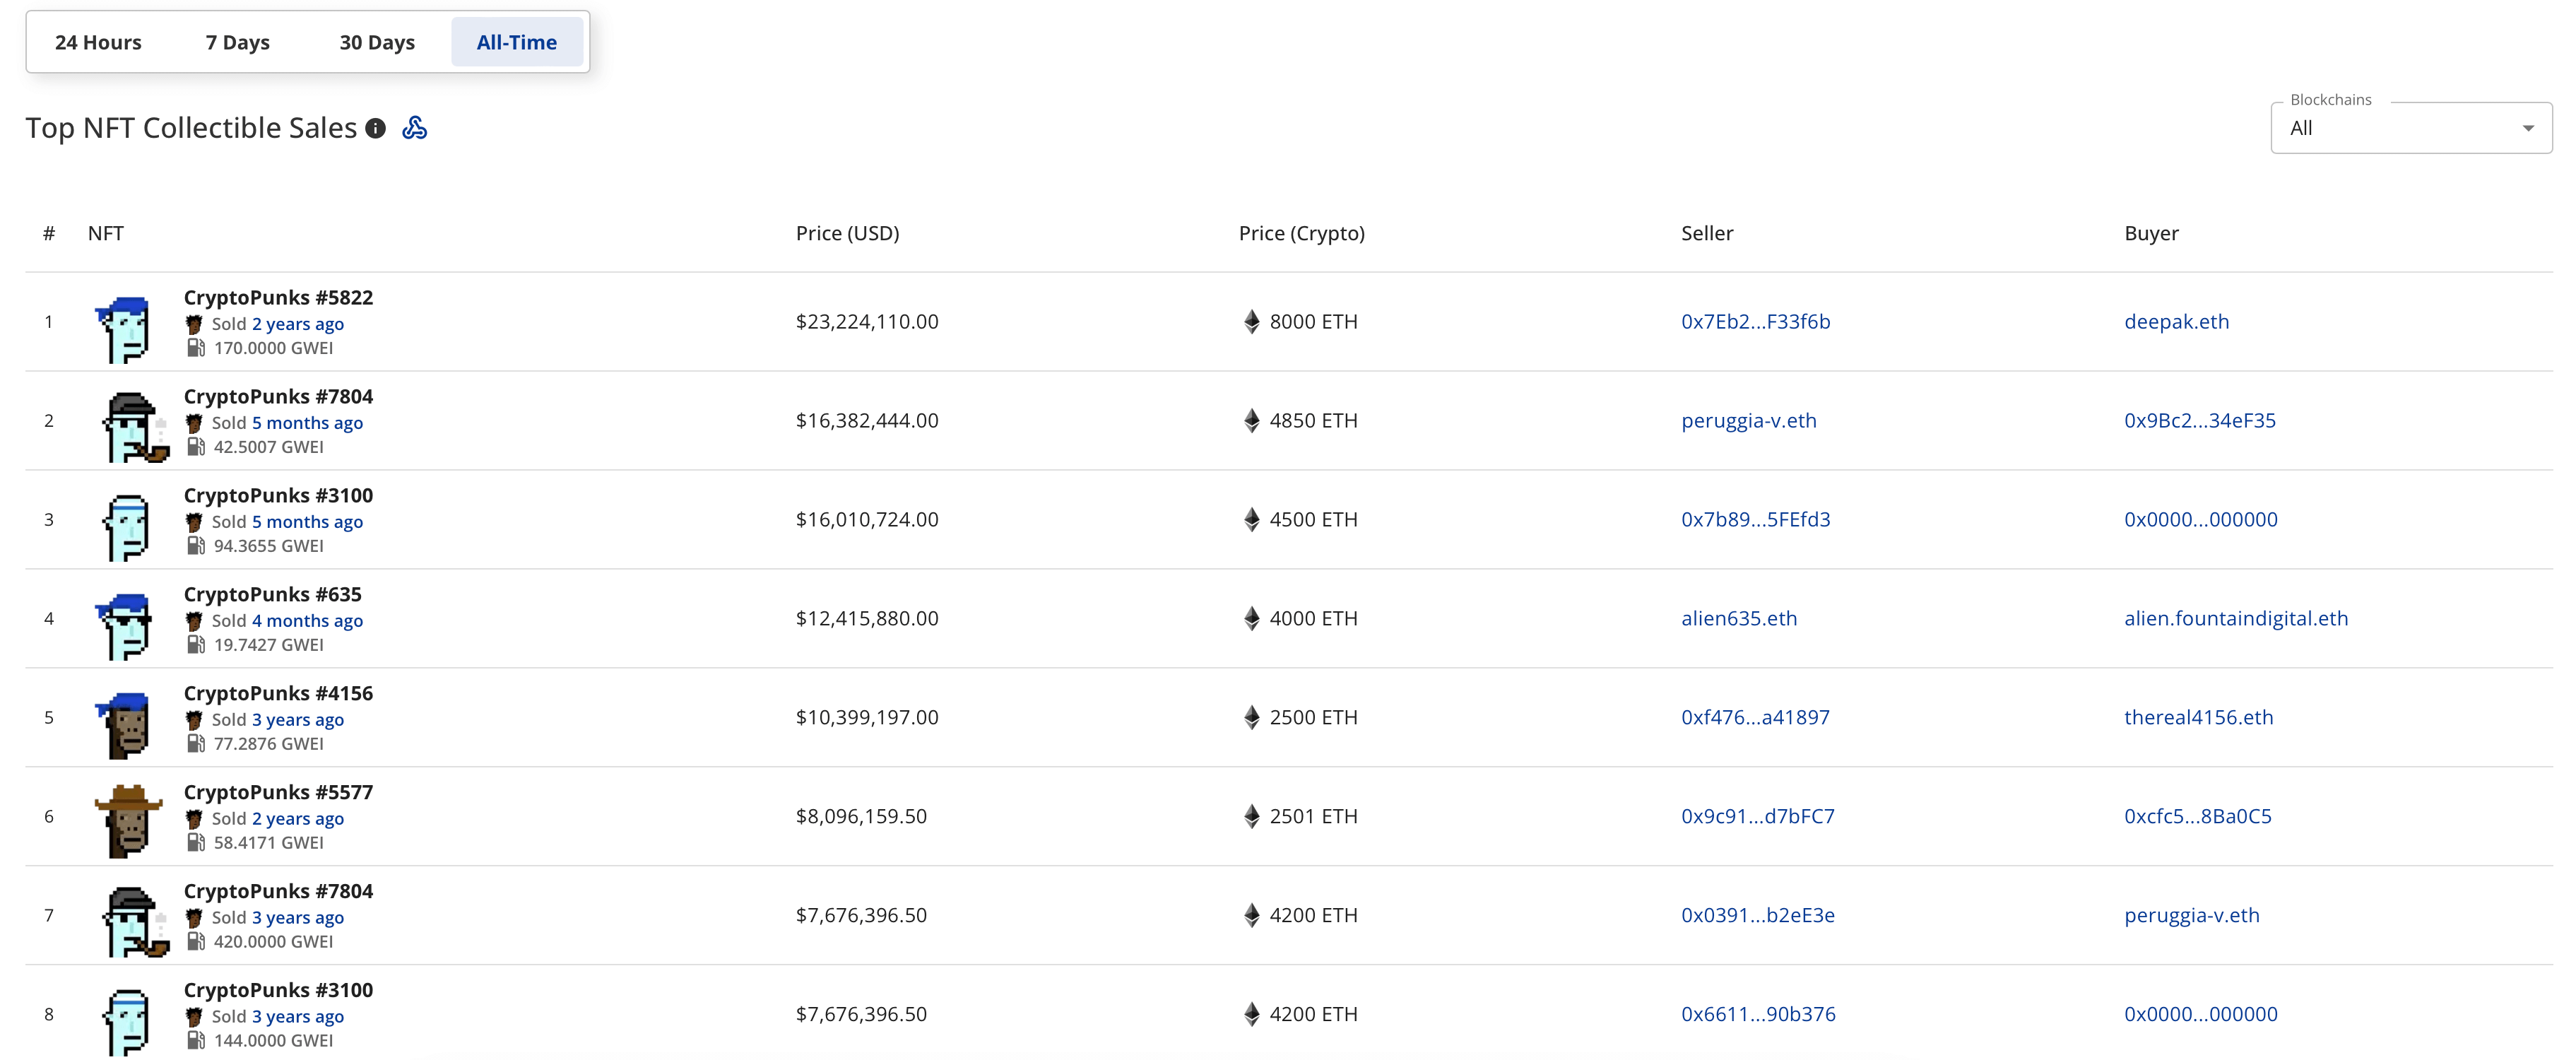
Task: Click the marketplace icon in the CryptoPunks #4156 row
Action: coord(194,720)
